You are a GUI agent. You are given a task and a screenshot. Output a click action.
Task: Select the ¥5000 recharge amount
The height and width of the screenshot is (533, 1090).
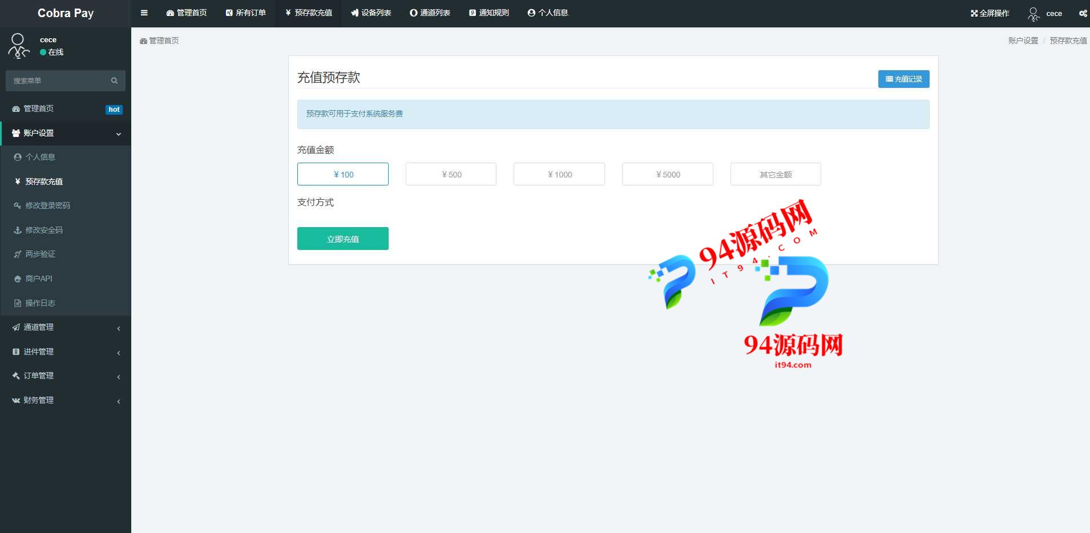tap(668, 174)
